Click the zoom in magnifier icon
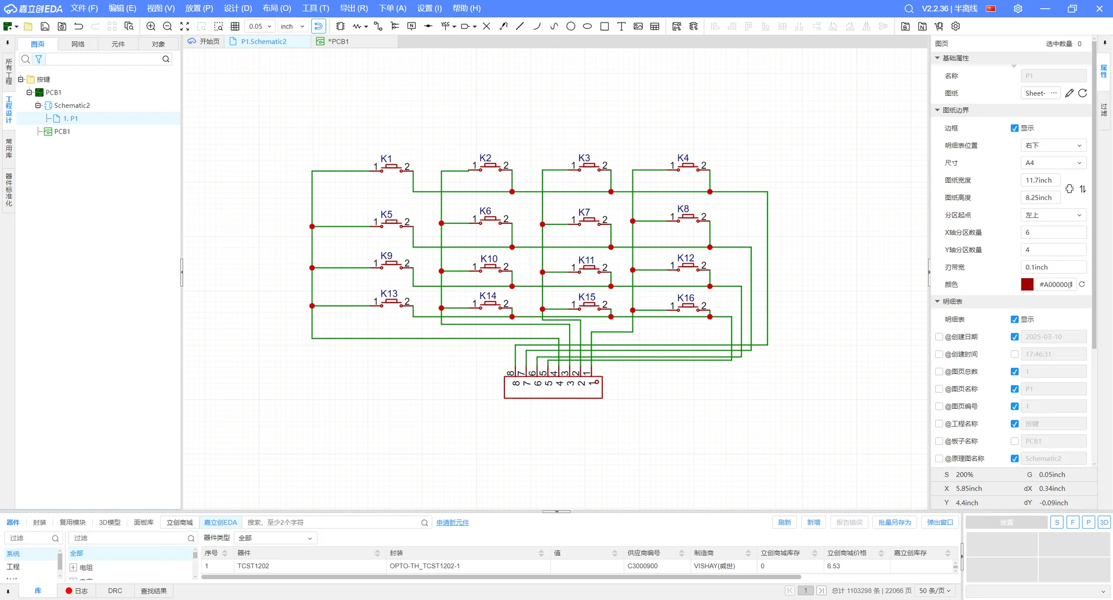1113x600 pixels. pos(151,26)
